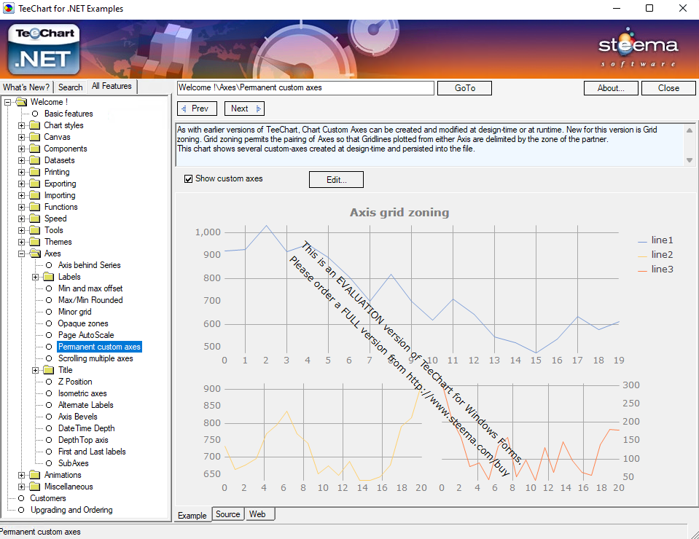Screen dimensions: 699x539
Task: Expand the Title subfolder node
Action: tap(35, 370)
